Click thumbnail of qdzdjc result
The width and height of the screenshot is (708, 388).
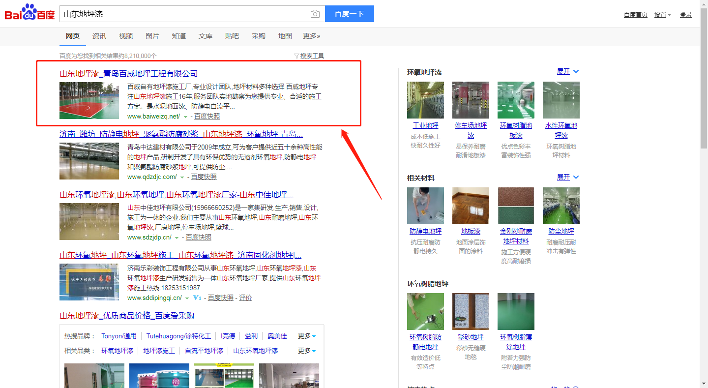click(89, 161)
